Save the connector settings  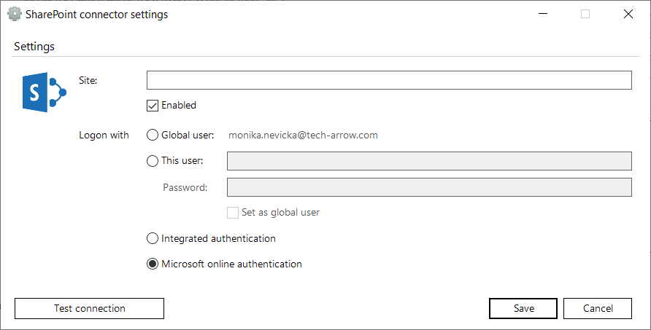coord(523,308)
